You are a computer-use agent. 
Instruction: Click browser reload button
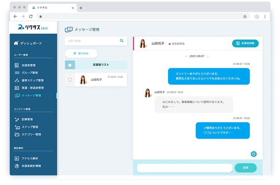31,17
